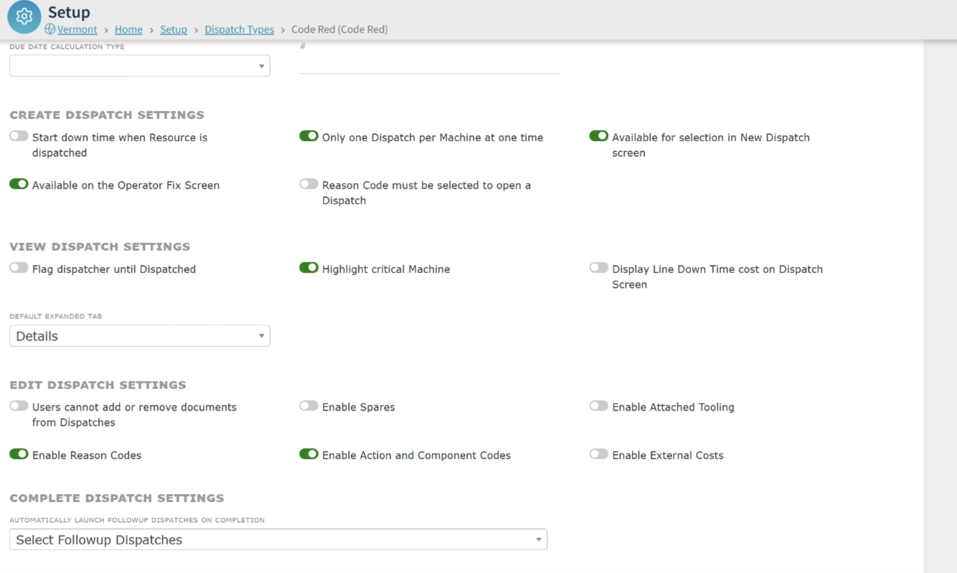Viewport: 957px width, 573px height.
Task: Click the Setup gear icon
Action: 24,17
